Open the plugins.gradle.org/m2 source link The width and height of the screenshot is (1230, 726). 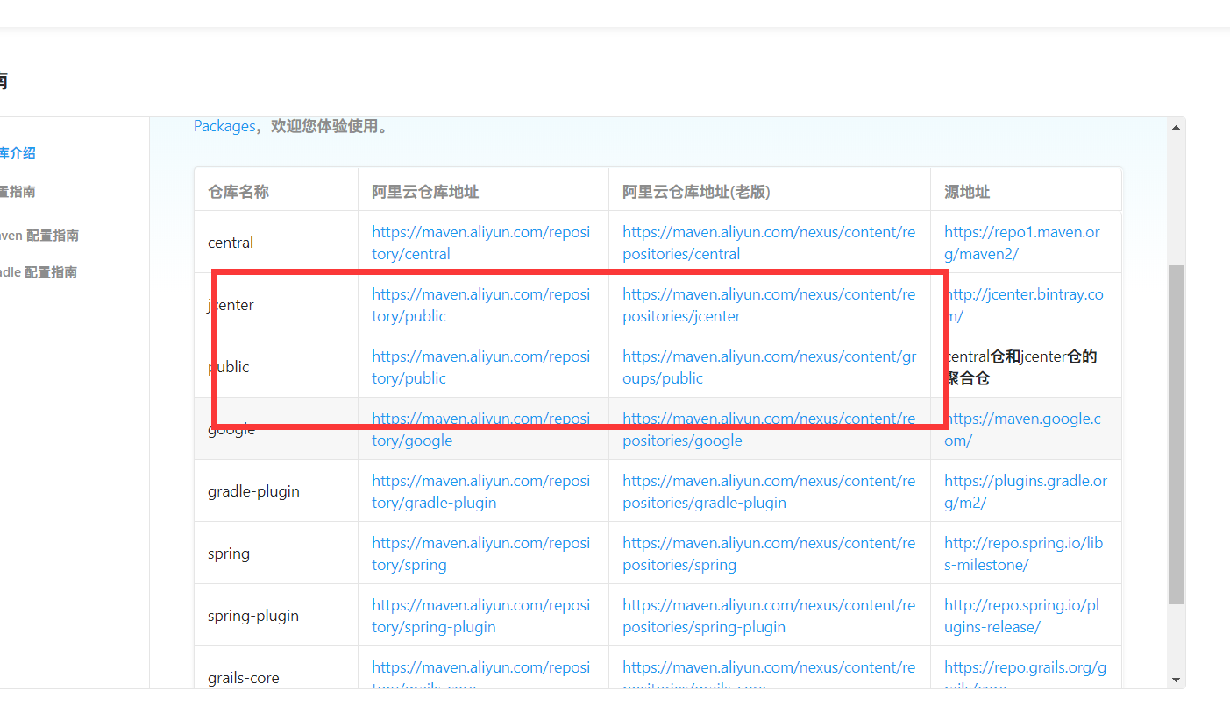(x=1026, y=491)
